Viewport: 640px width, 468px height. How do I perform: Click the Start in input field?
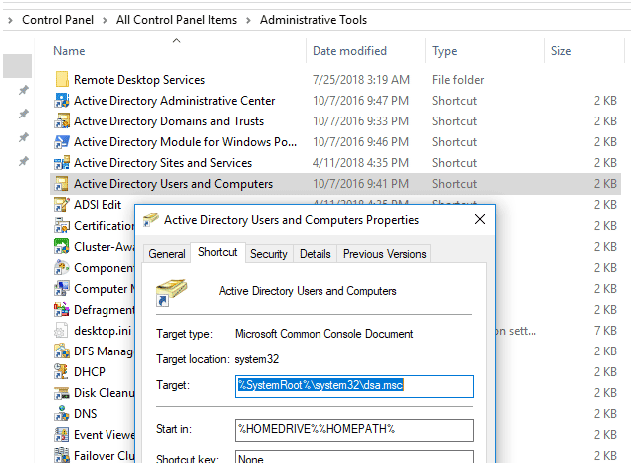click(354, 430)
